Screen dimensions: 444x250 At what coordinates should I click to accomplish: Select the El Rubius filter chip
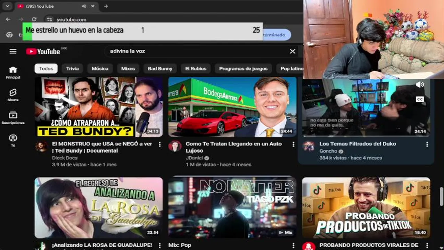click(196, 69)
